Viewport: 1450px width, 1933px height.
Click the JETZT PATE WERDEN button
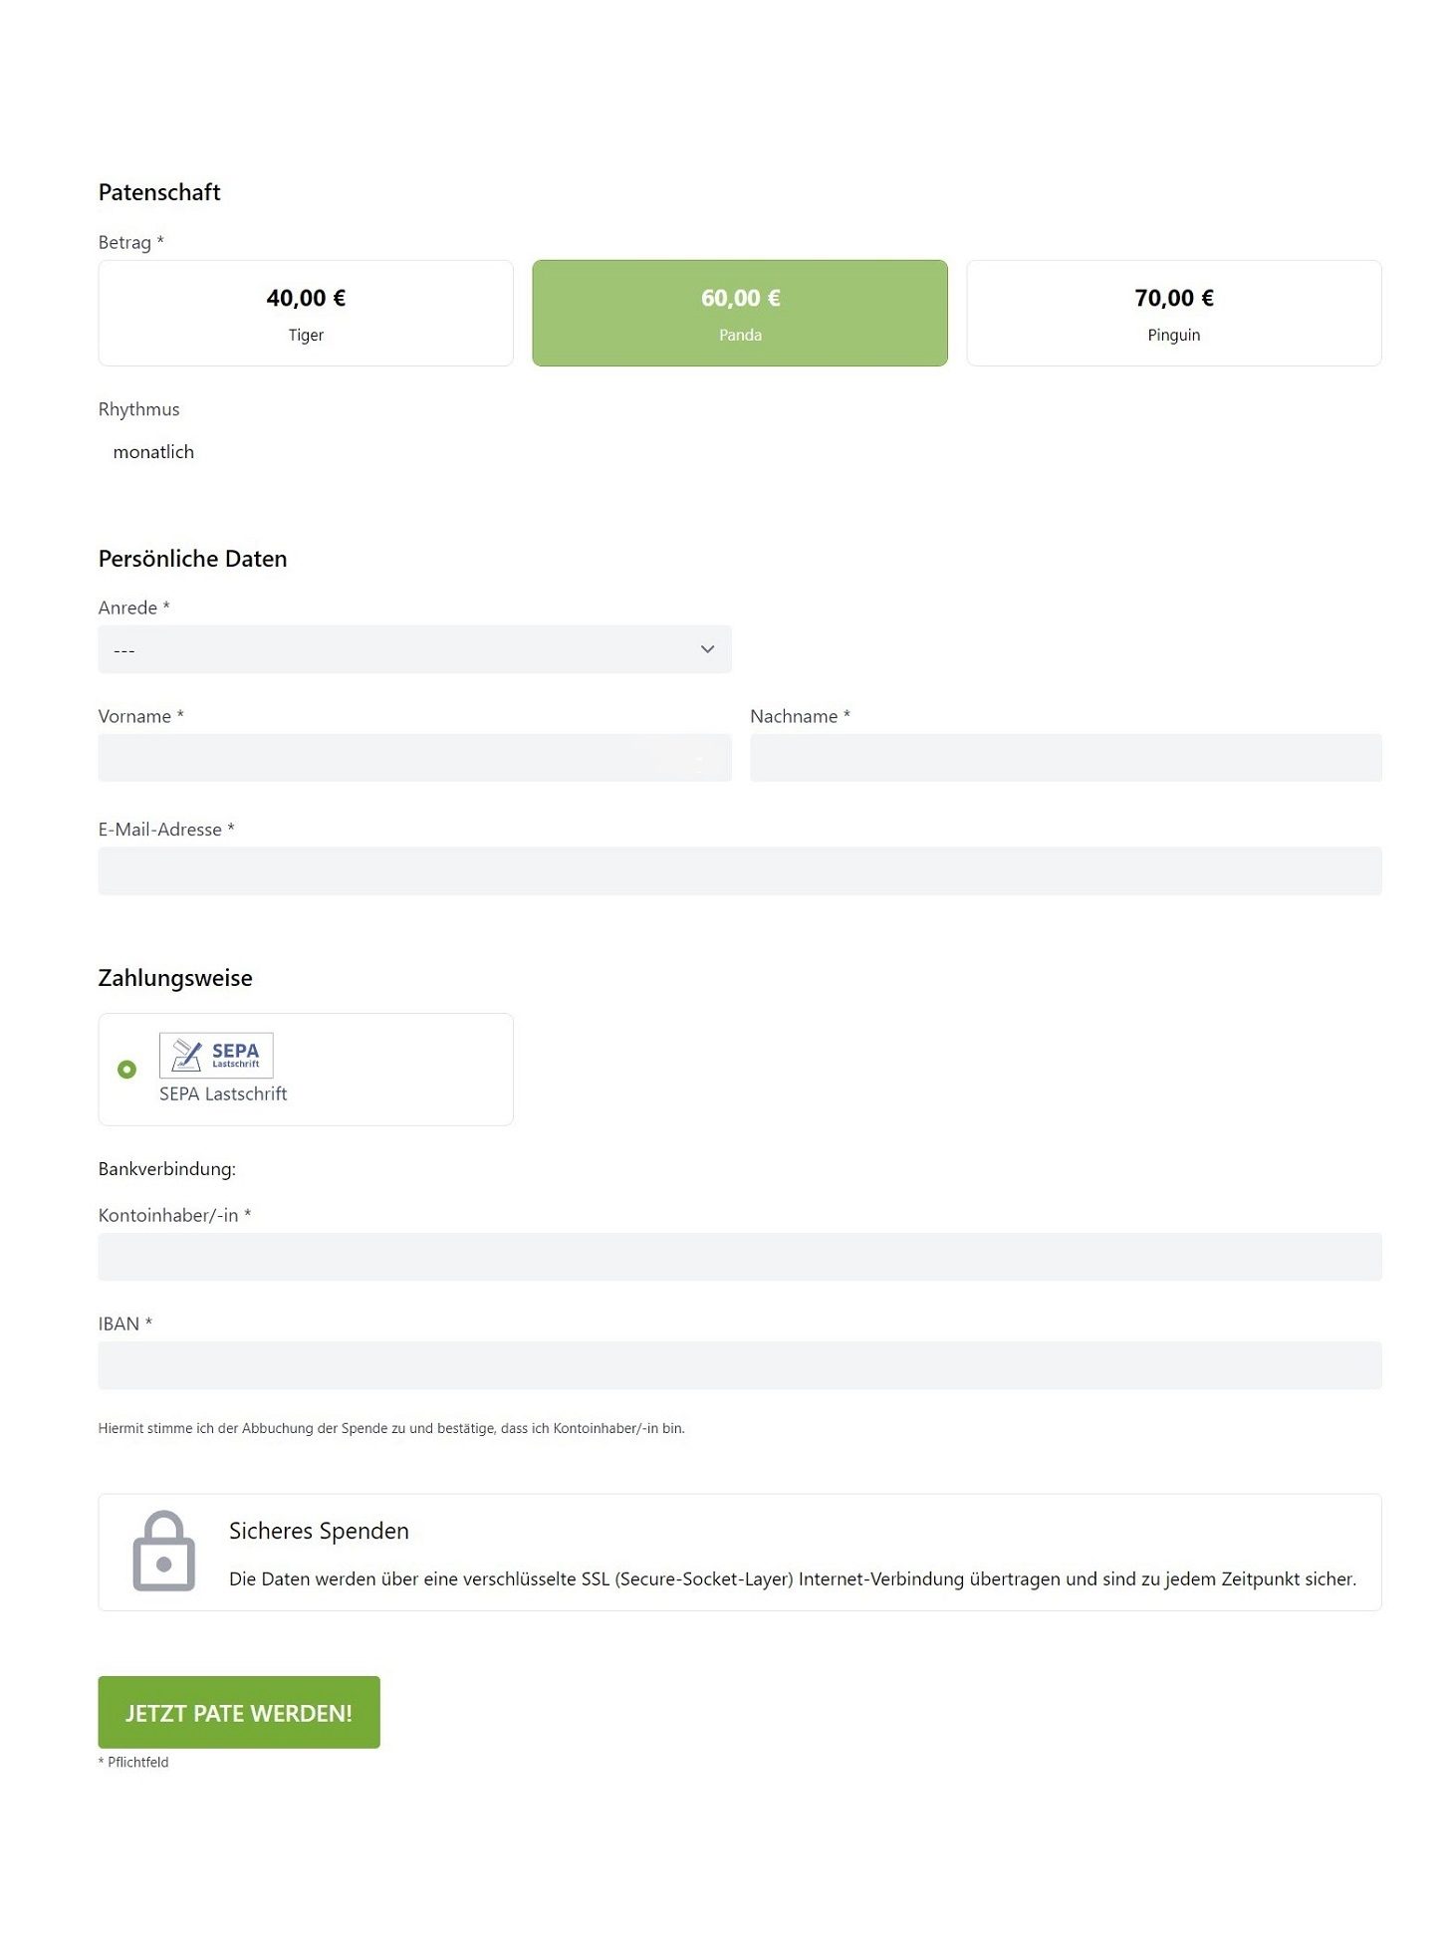point(238,1713)
